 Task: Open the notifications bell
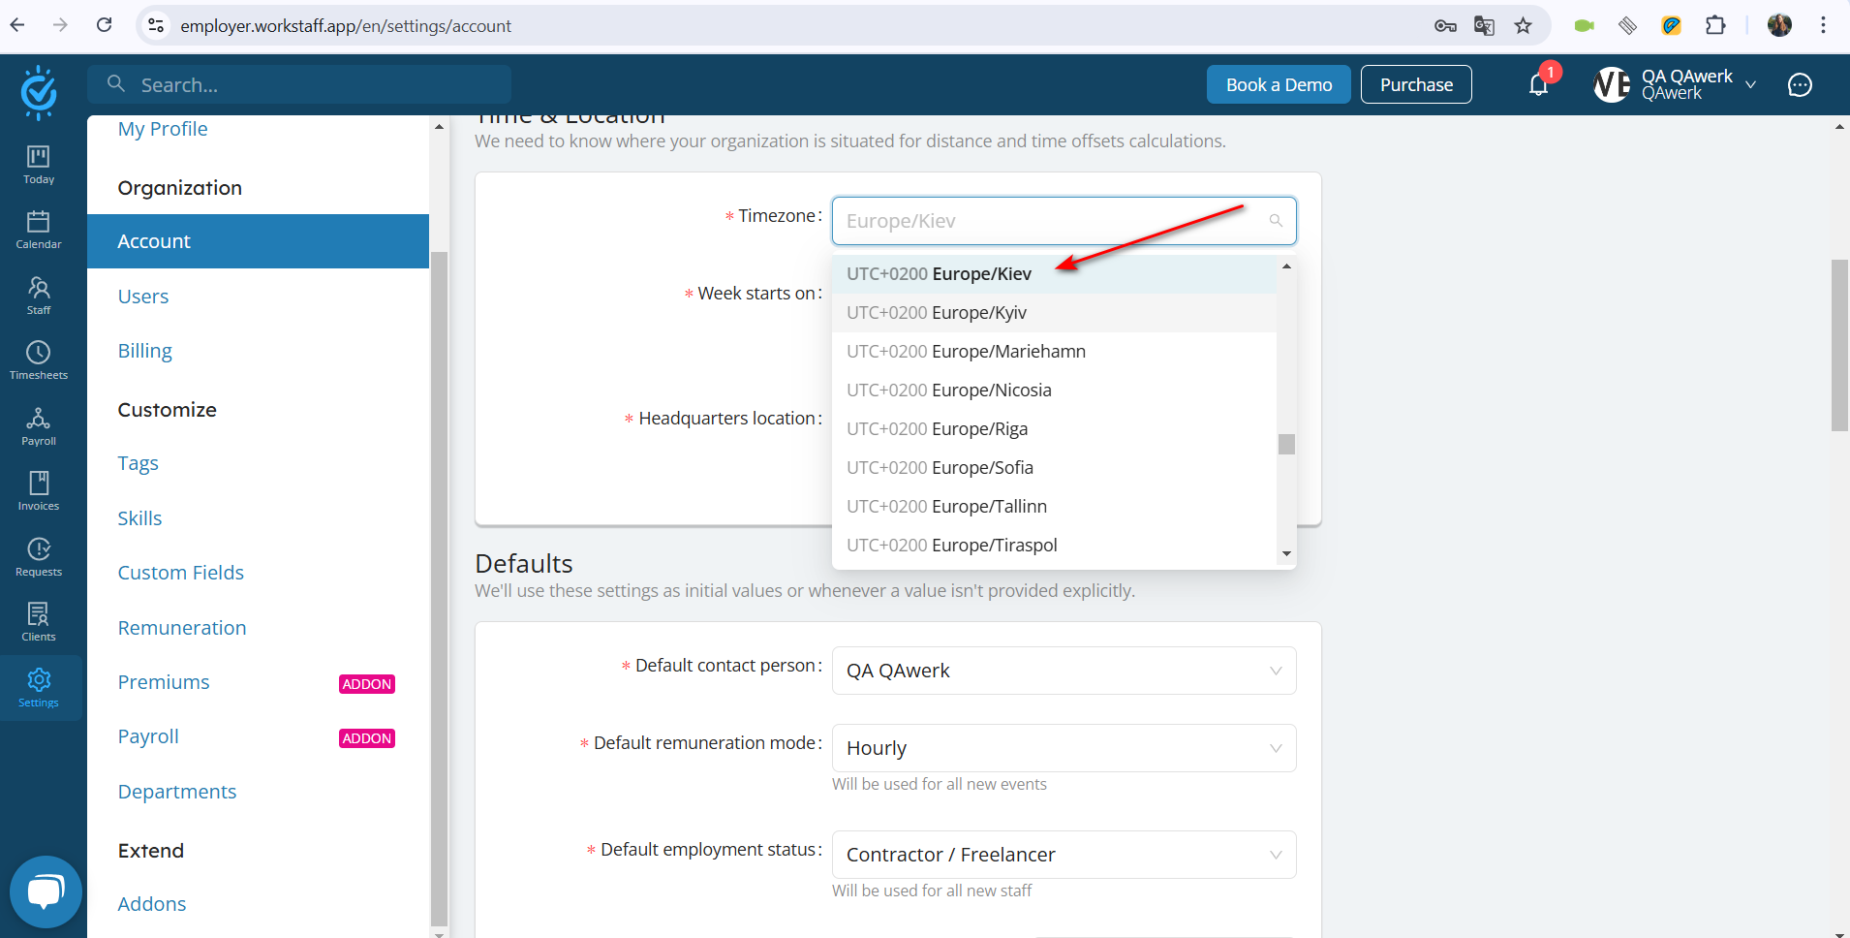click(x=1539, y=84)
